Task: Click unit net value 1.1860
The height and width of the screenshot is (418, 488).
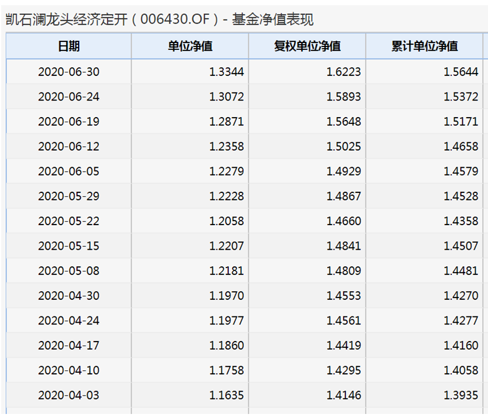Action: (x=226, y=345)
